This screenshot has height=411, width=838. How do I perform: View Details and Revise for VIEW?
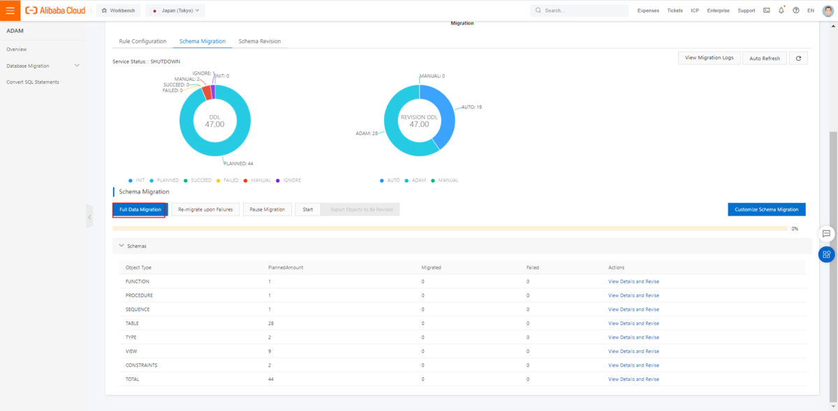(x=633, y=351)
